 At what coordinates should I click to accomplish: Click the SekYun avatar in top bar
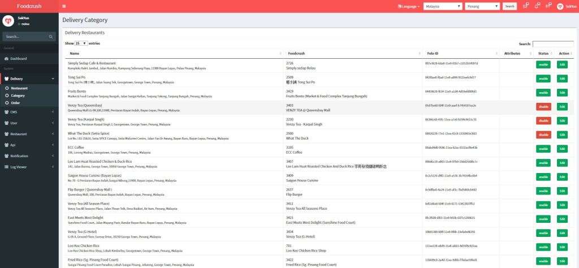point(560,6)
